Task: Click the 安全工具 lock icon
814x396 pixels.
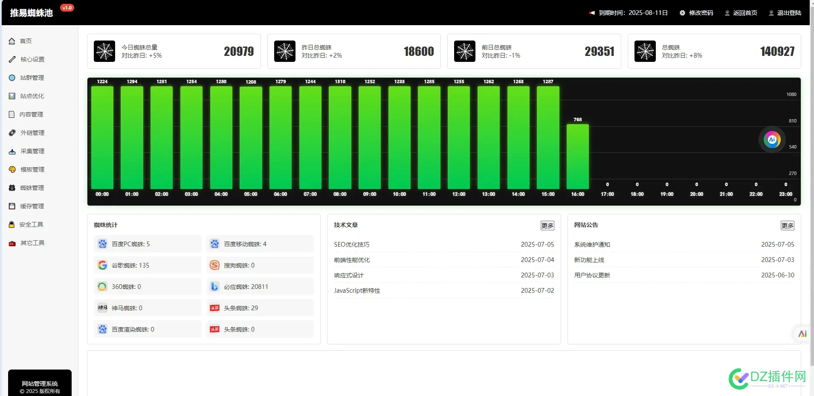Action: point(12,224)
